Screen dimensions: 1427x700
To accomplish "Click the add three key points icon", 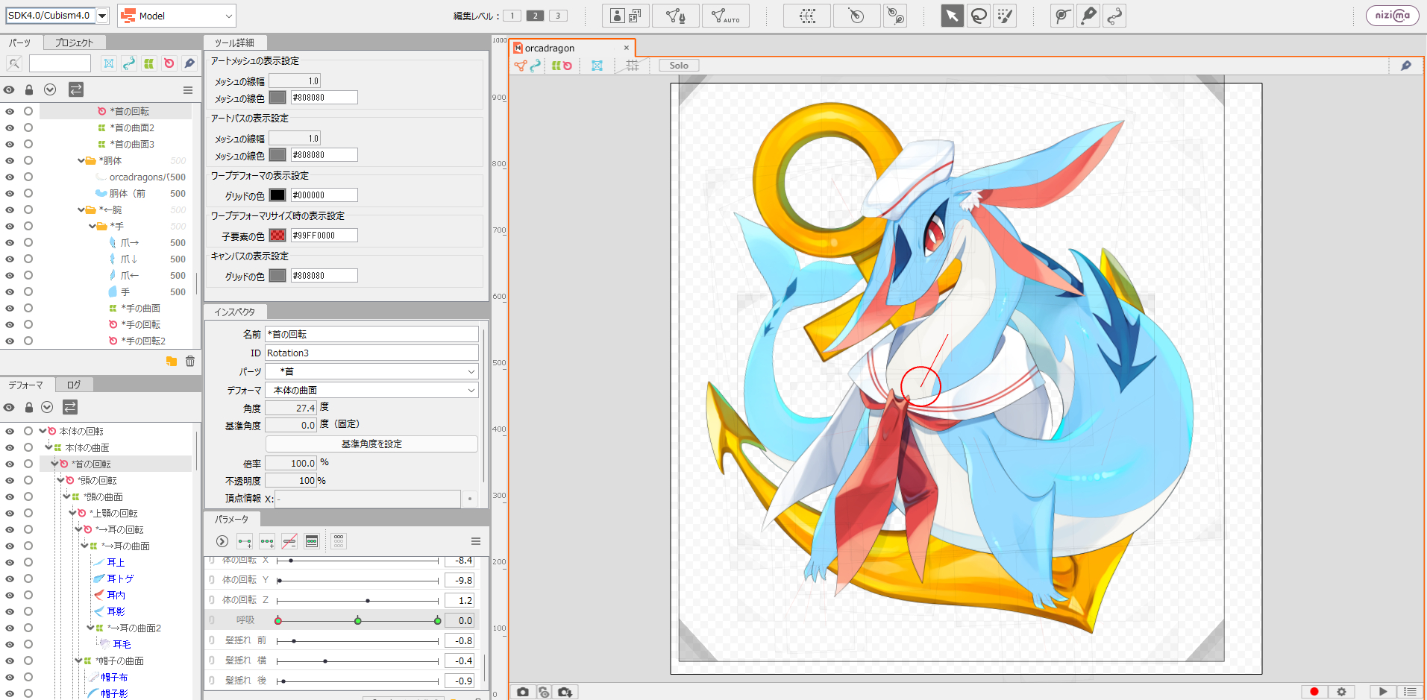I will point(267,541).
